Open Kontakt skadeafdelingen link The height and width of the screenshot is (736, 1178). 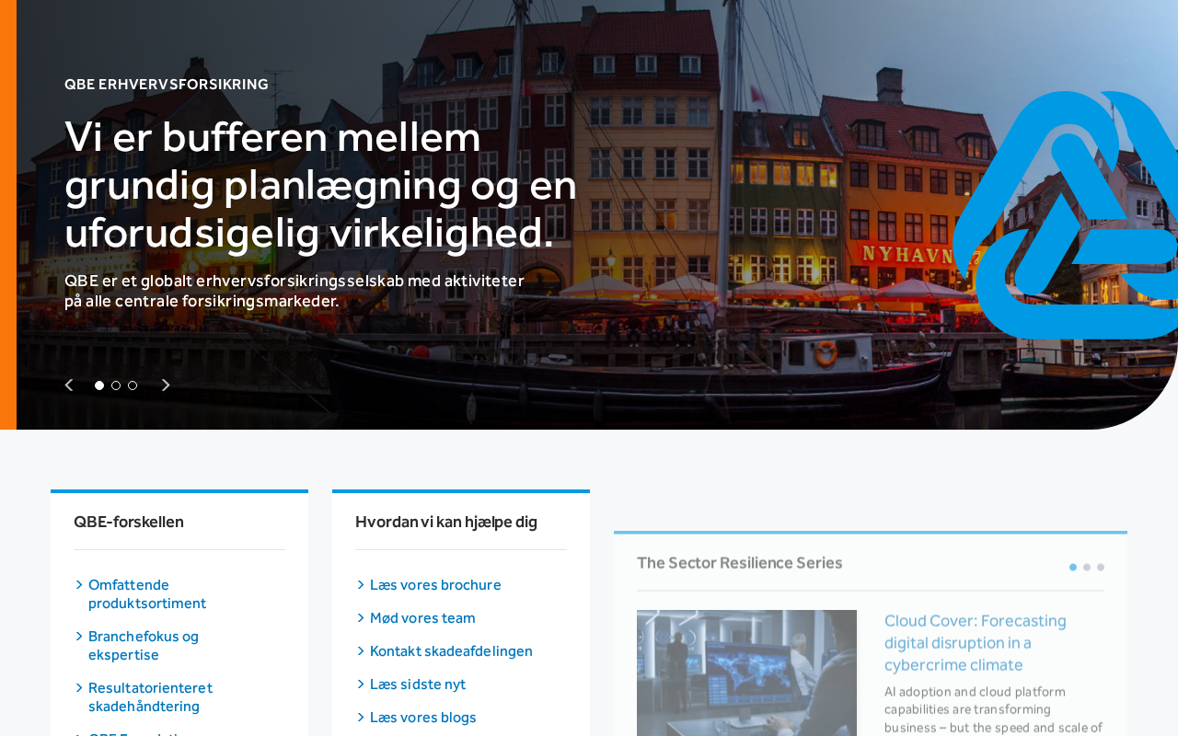(451, 651)
